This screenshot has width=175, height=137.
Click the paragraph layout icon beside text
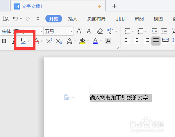(67, 97)
